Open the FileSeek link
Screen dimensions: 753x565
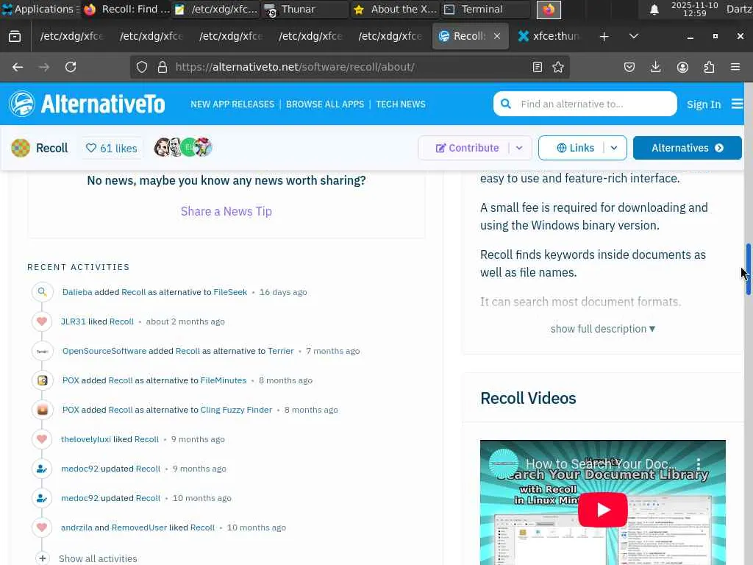coord(230,292)
